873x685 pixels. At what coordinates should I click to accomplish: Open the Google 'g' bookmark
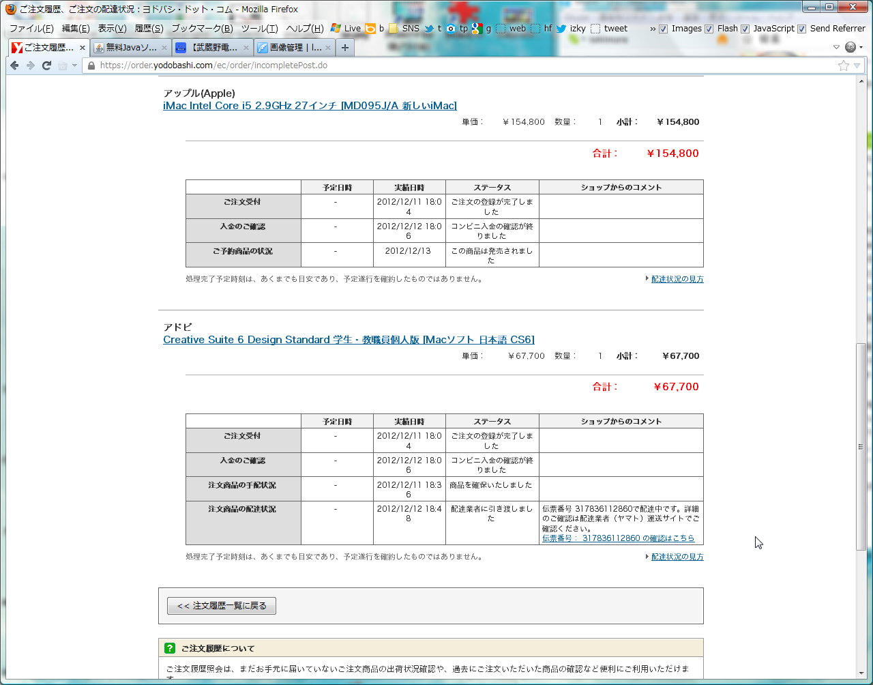482,29
